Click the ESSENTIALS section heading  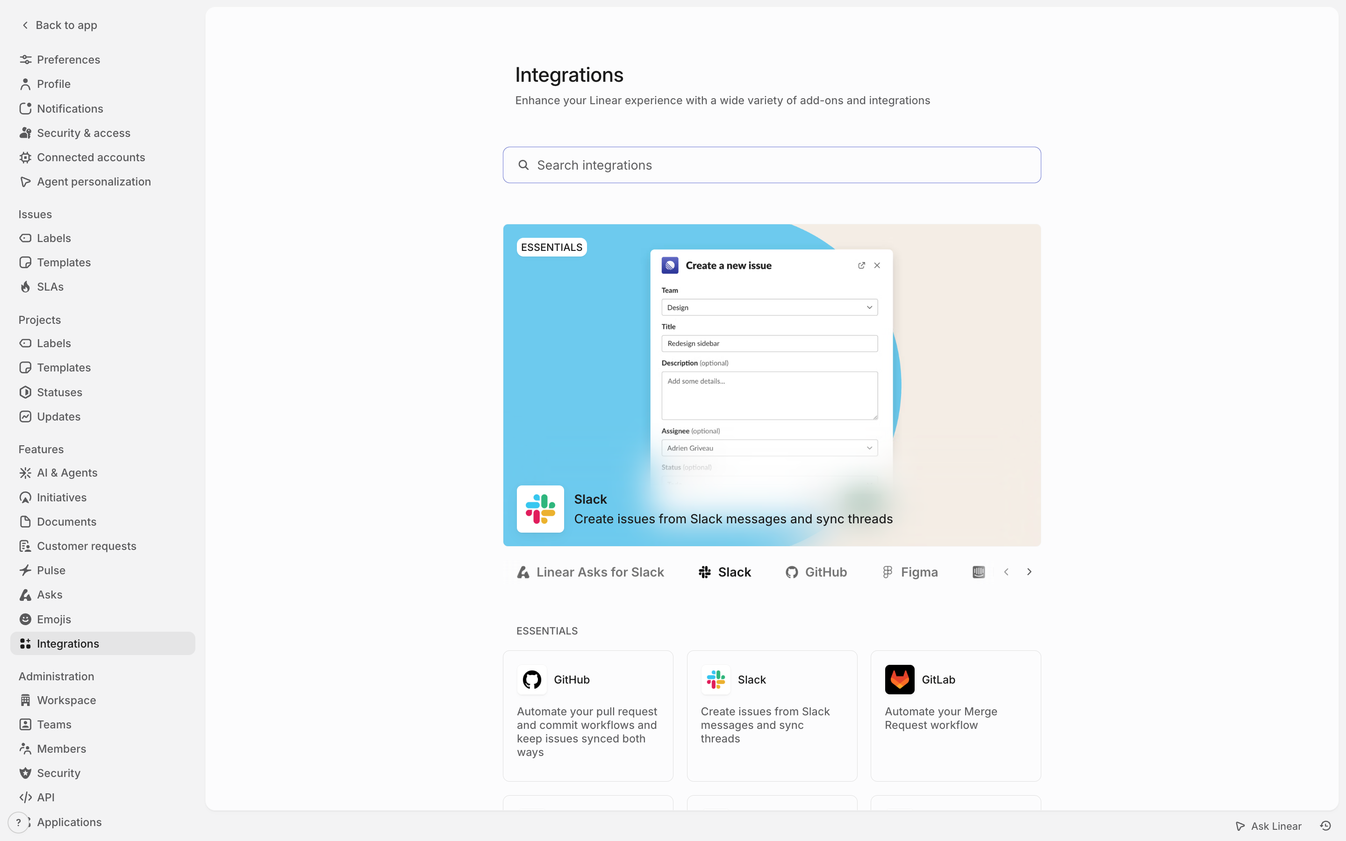click(547, 631)
